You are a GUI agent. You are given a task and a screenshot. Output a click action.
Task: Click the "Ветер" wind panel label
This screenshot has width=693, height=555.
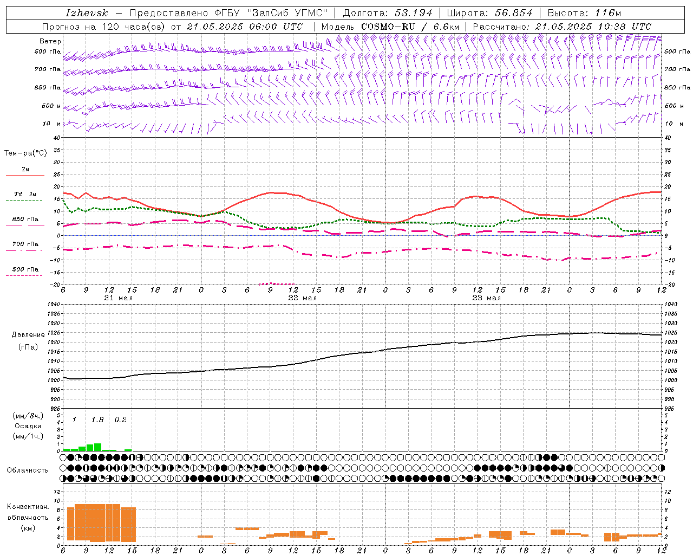[50, 41]
